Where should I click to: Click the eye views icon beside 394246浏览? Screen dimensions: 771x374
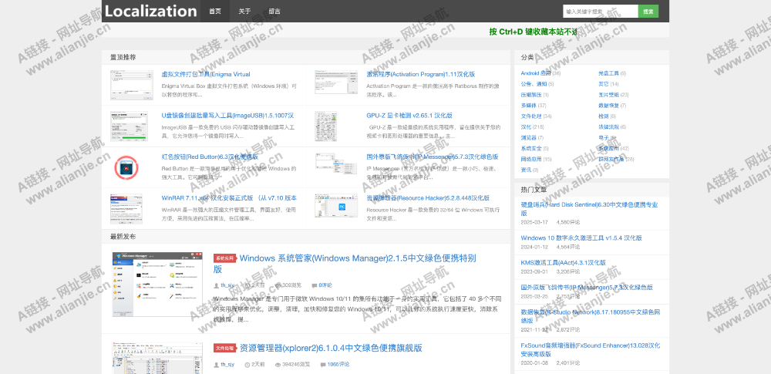278,365
